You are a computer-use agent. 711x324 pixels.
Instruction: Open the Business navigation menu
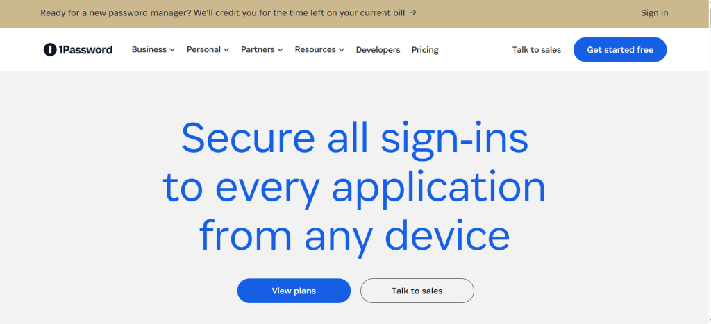pos(149,50)
